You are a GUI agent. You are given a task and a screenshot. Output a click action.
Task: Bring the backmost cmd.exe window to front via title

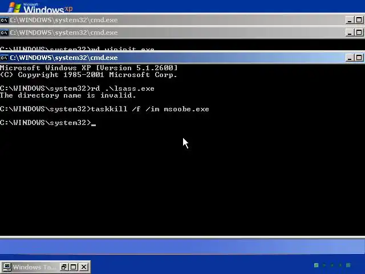tap(177, 20)
